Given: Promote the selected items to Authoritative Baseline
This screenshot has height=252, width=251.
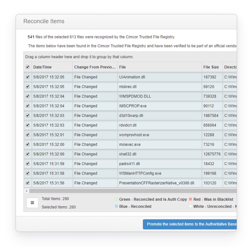Looking at the screenshot, I should [x=190, y=224].
